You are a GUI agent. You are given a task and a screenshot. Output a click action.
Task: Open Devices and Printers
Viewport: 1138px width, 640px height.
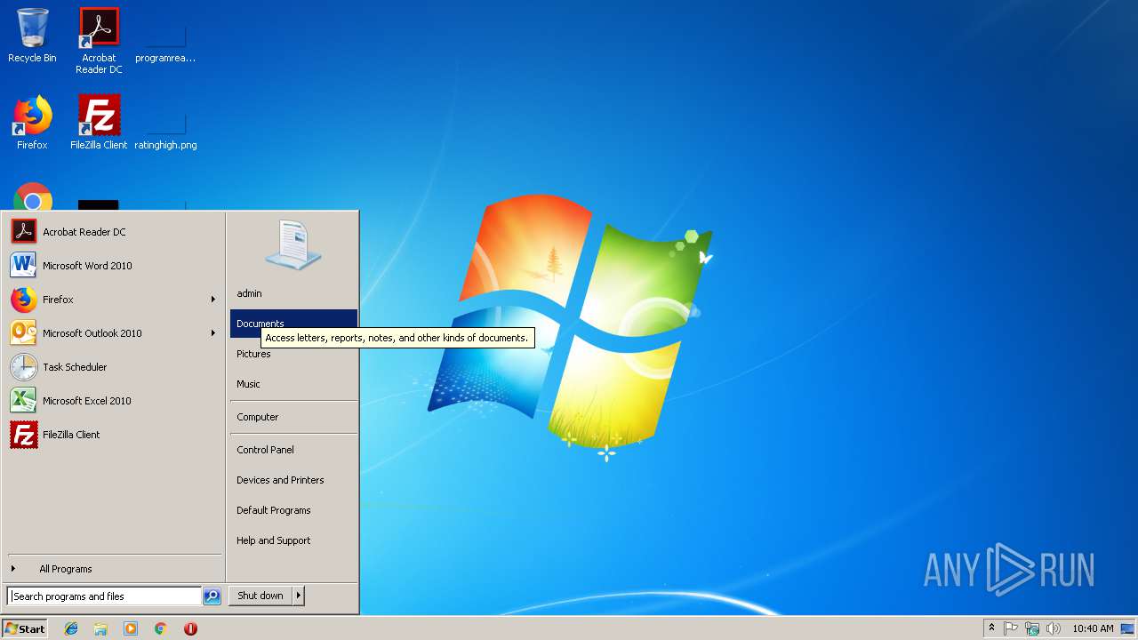click(x=293, y=480)
